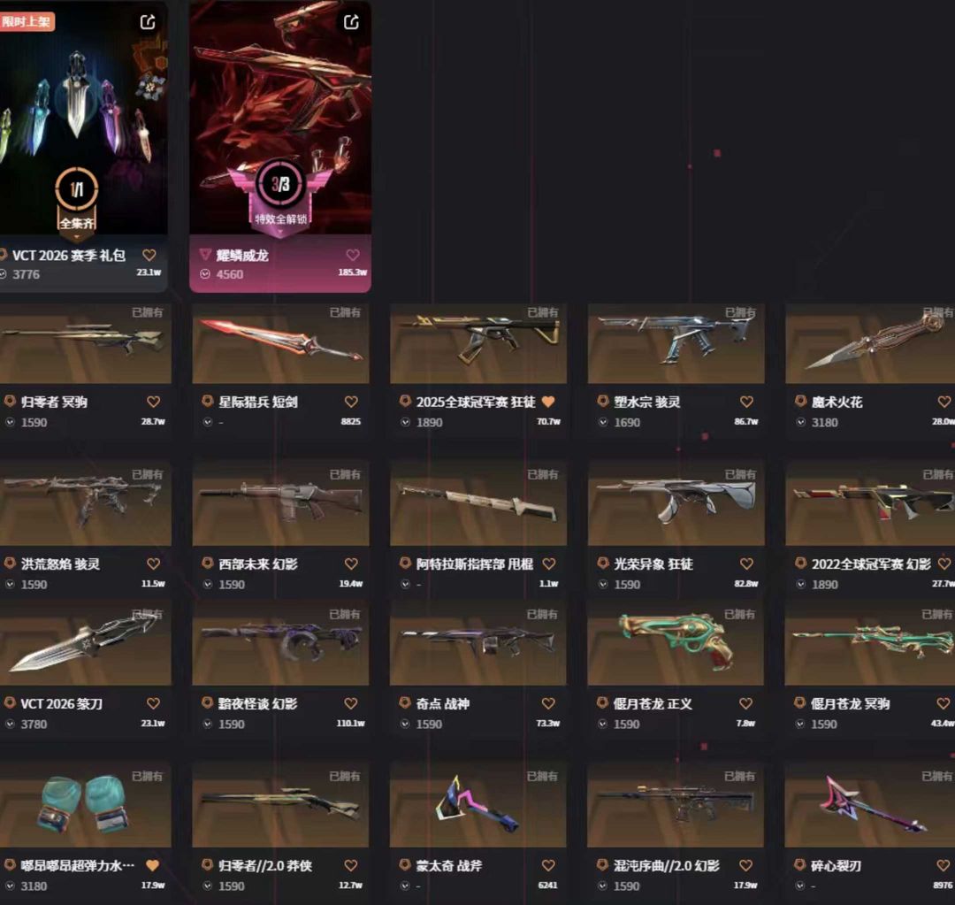Click heart icon for 偃月苍龙 正义
This screenshot has width=955, height=905.
click(x=746, y=703)
